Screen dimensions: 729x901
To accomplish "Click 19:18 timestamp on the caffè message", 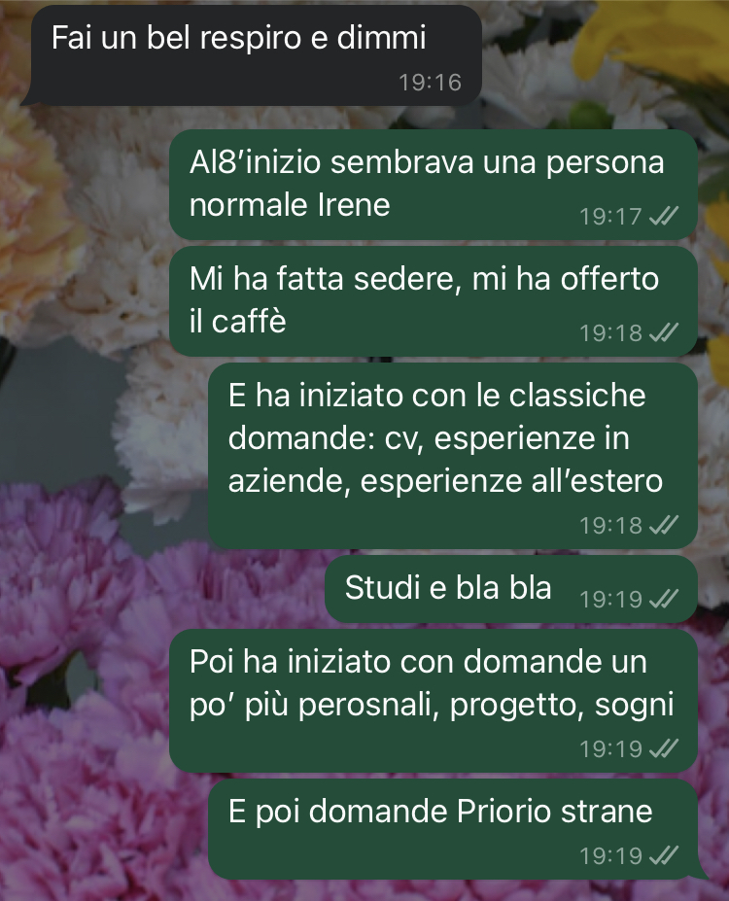I will pos(610,333).
